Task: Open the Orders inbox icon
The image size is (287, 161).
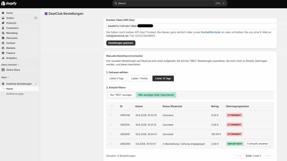Action: [3, 18]
